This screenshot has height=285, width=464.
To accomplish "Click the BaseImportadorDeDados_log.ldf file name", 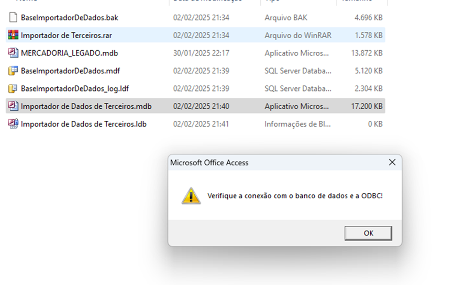I will pos(74,88).
